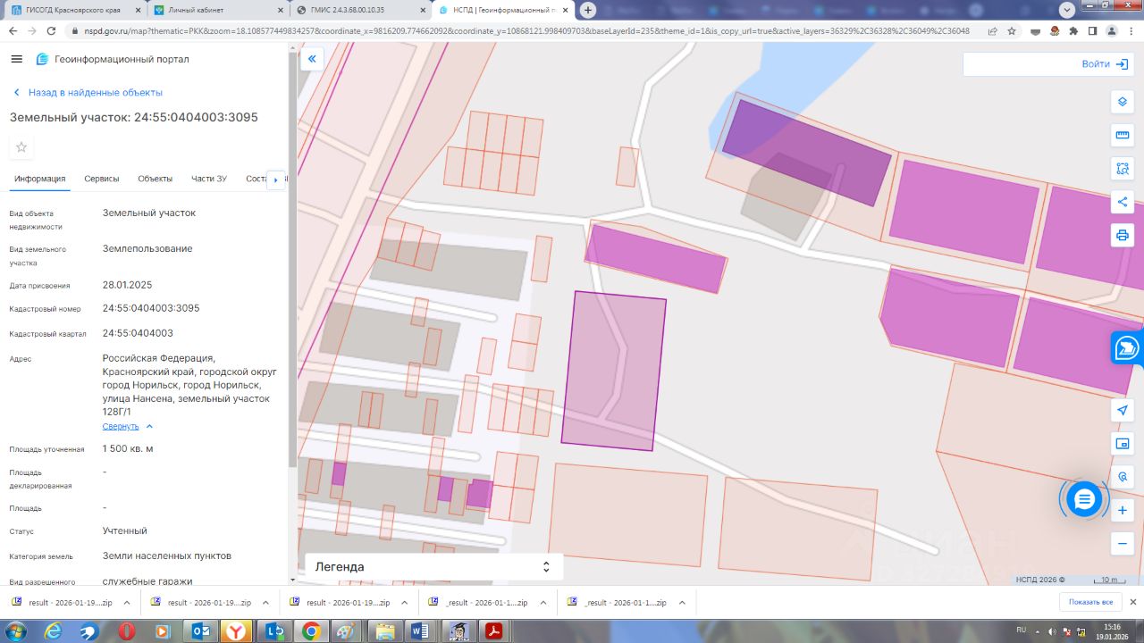1144x643 pixels.
Task: Open the chat assistant bubble
Action: 1084,499
